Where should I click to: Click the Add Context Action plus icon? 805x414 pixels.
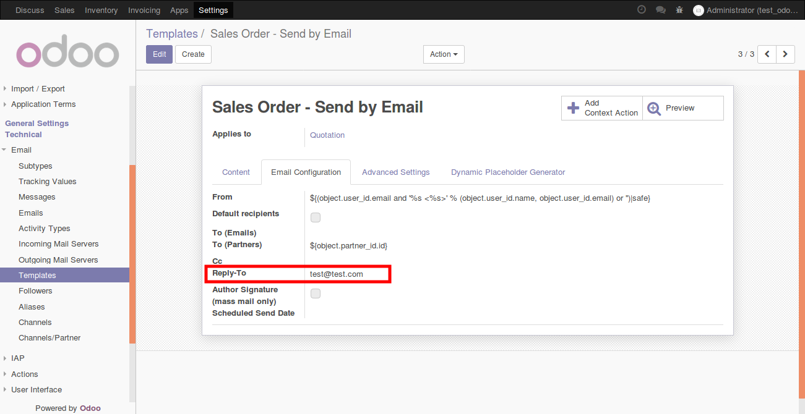[574, 108]
